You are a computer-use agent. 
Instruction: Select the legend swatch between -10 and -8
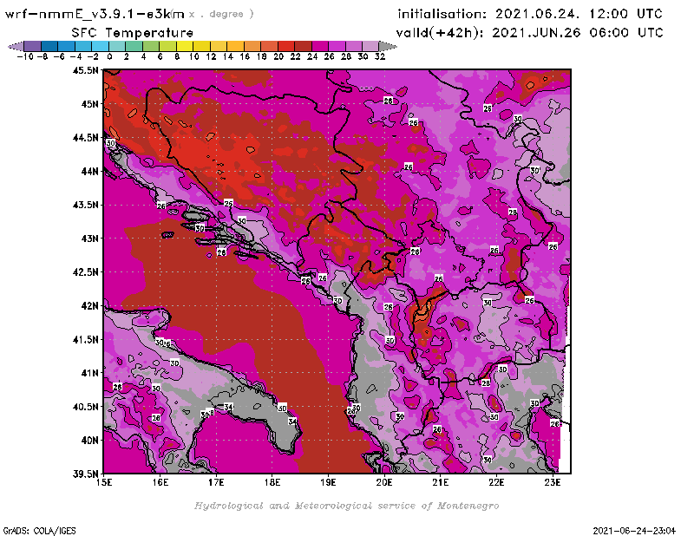pyautogui.click(x=33, y=46)
